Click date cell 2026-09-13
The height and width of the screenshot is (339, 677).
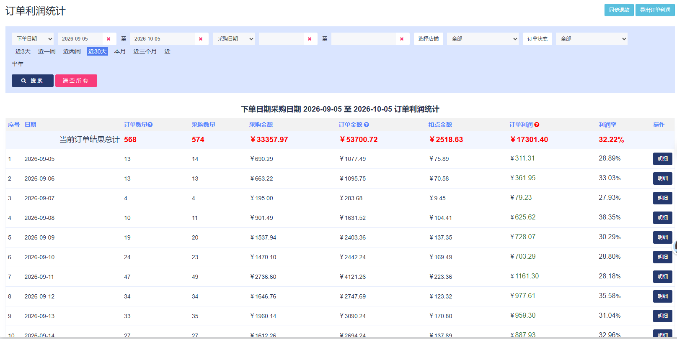click(x=39, y=316)
